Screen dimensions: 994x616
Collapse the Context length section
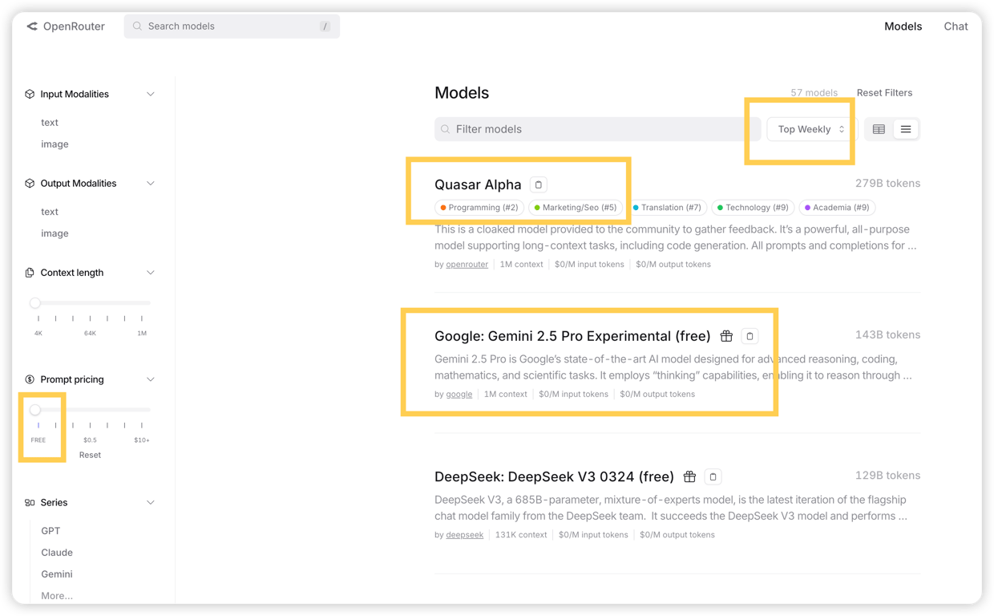pyautogui.click(x=151, y=273)
